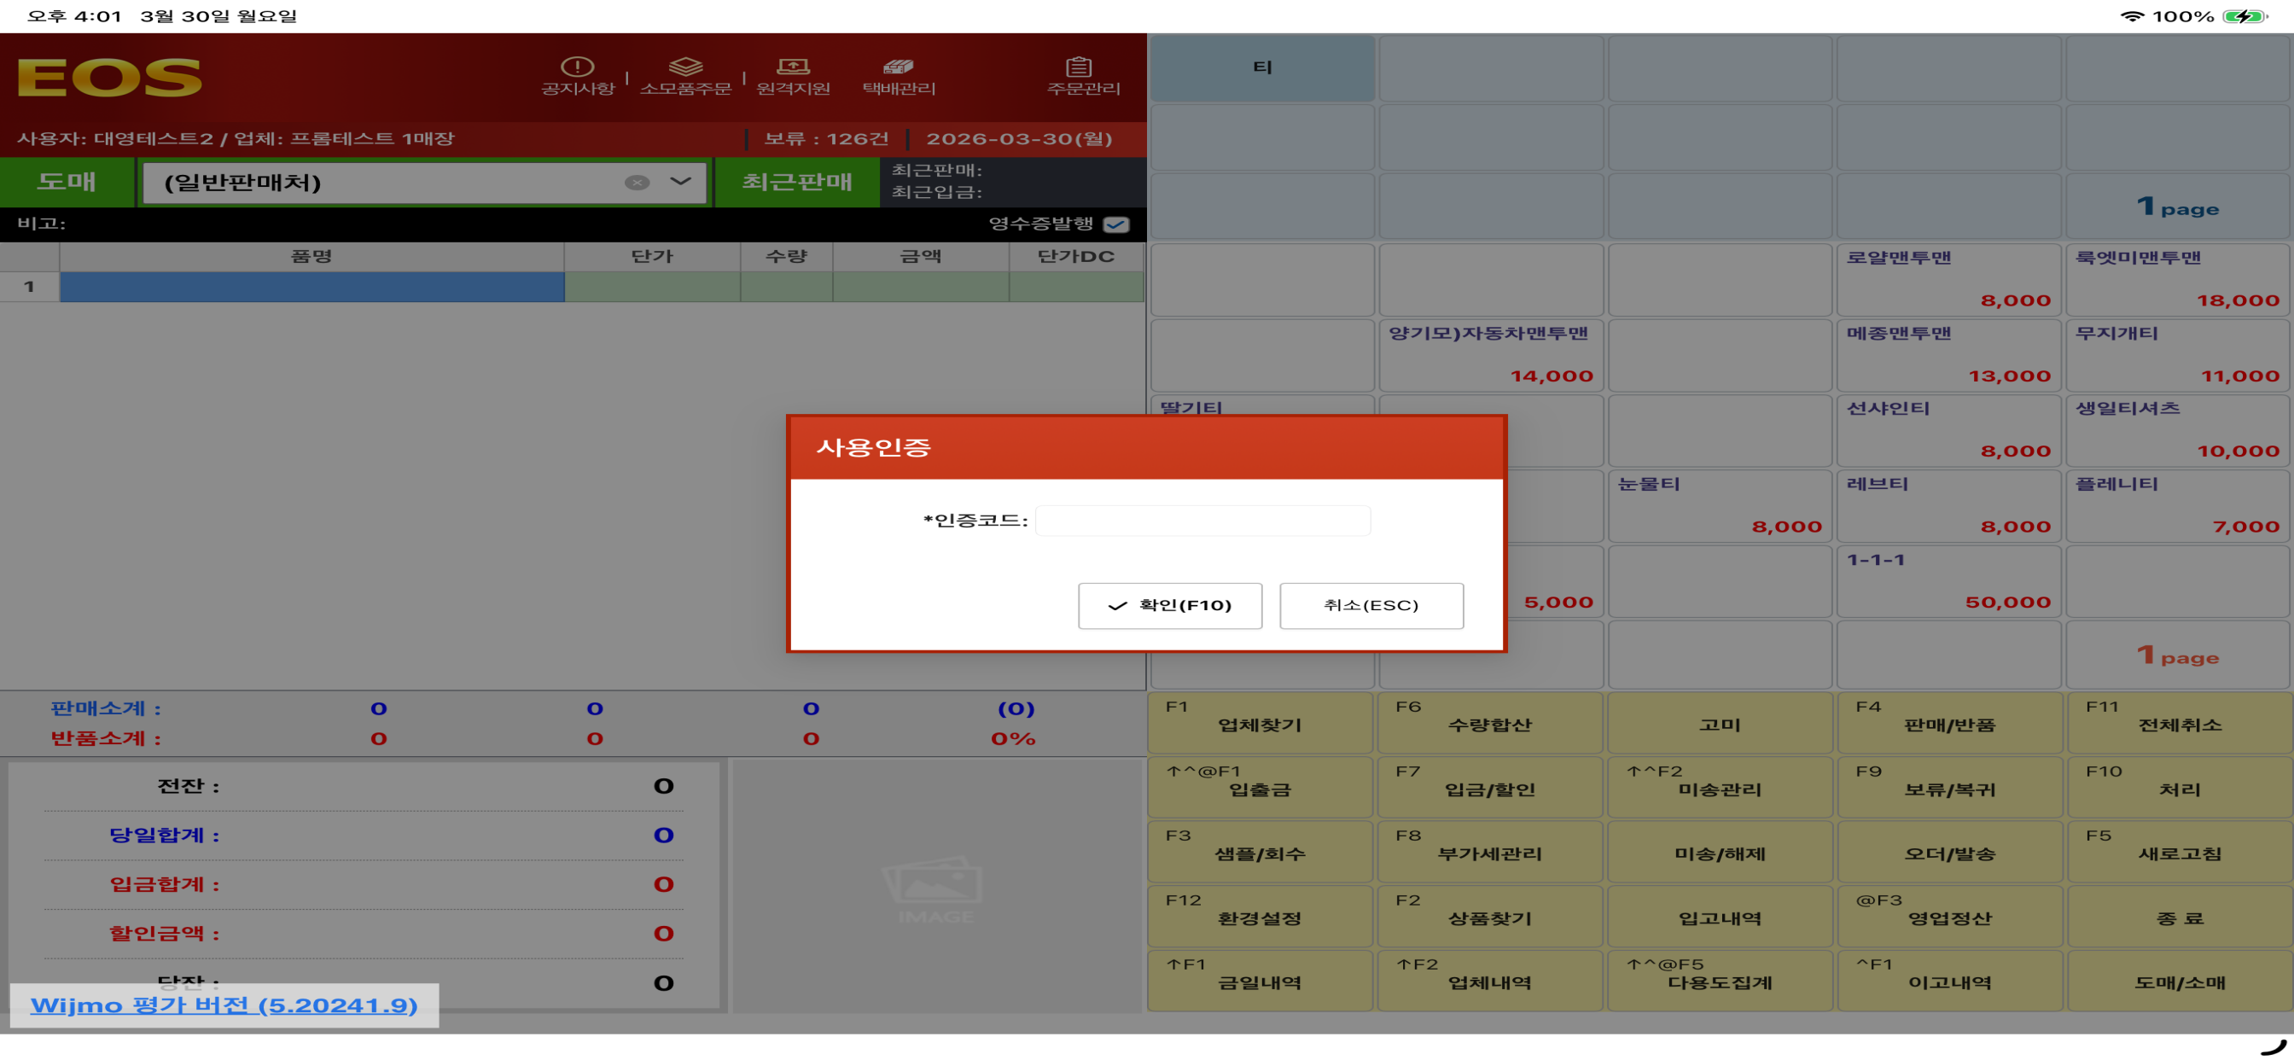
Task: Open the Wijmo 평가 버전 link
Action: coord(224,1005)
